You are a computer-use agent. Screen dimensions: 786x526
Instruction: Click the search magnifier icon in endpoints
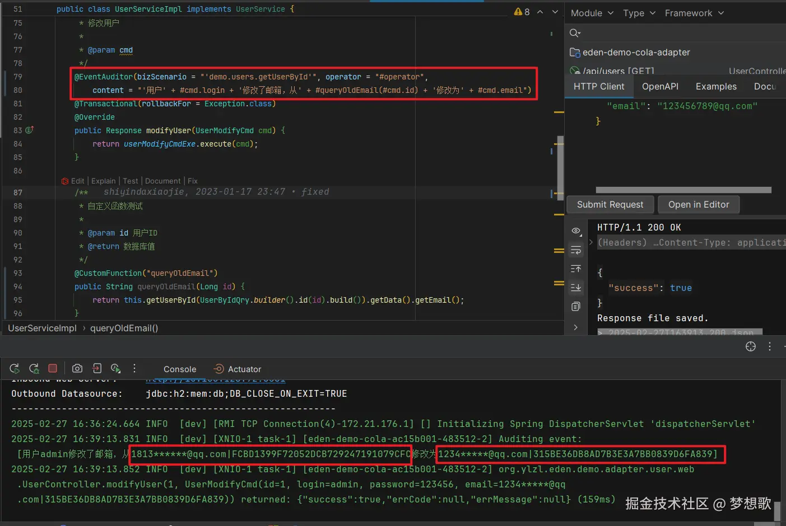point(575,33)
